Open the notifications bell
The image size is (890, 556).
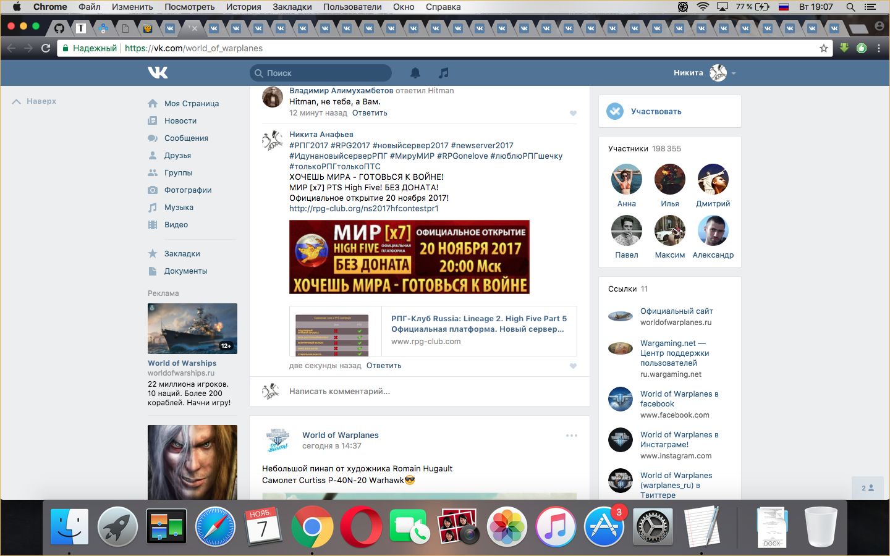coord(415,73)
